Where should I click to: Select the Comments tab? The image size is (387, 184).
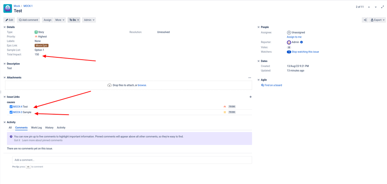pos(21,127)
